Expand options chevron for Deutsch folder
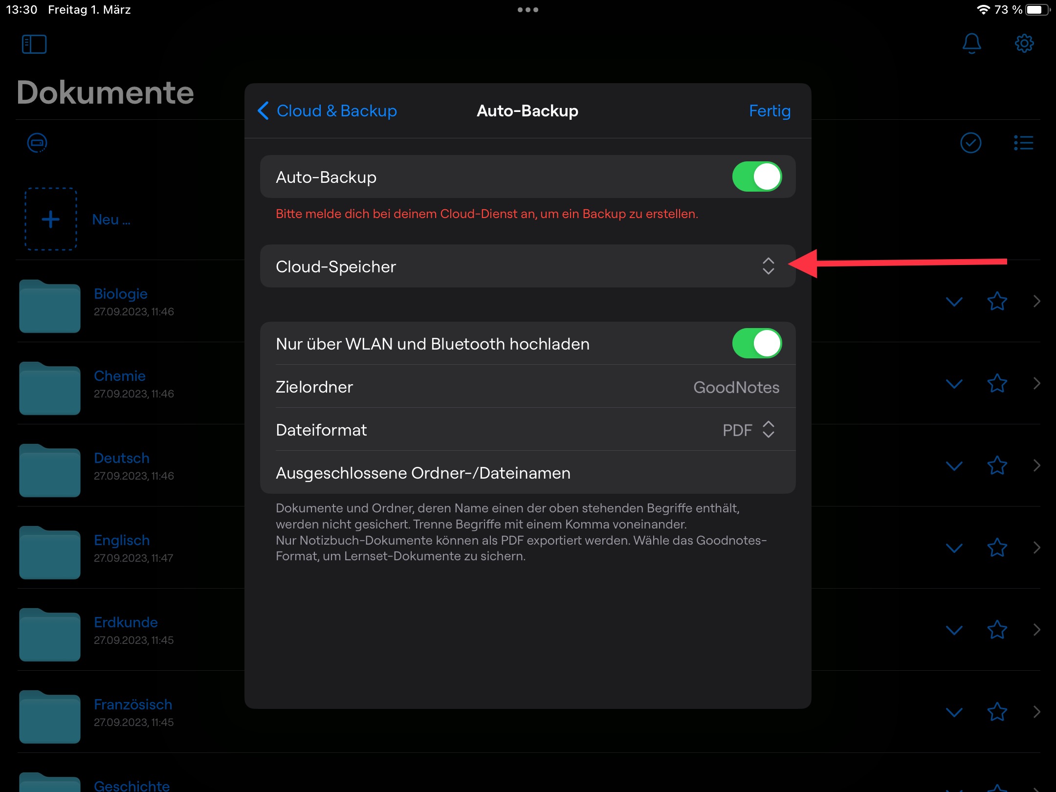1056x792 pixels. (954, 465)
